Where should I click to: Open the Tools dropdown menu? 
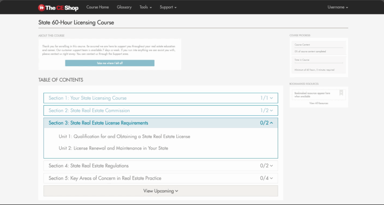coord(146,7)
